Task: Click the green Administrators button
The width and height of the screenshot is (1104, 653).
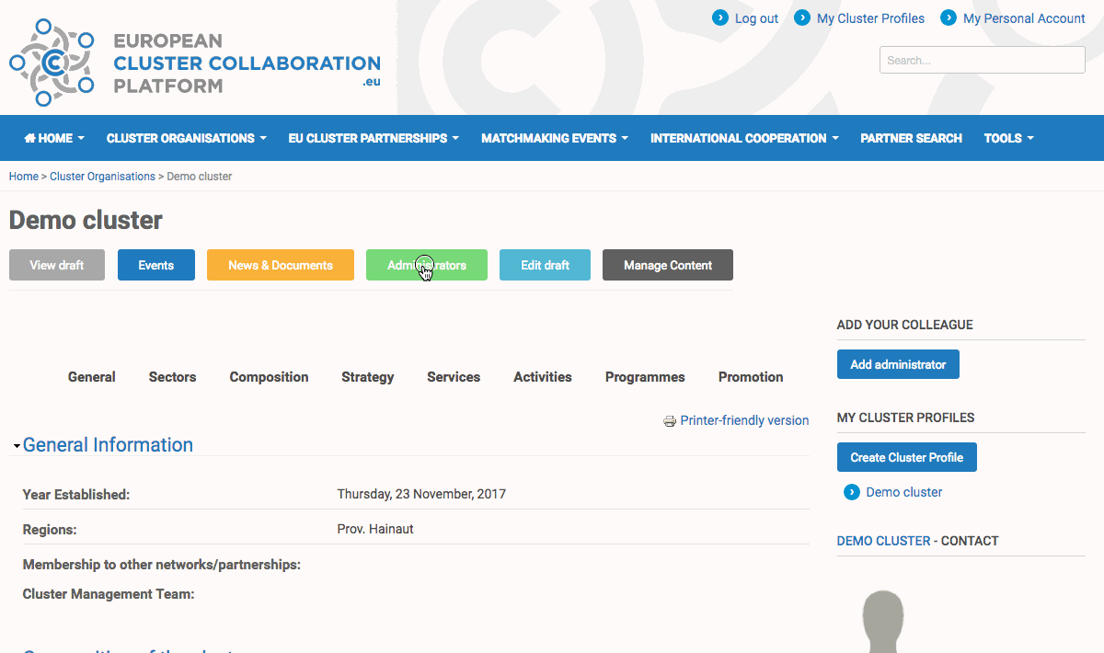Action: (x=427, y=265)
